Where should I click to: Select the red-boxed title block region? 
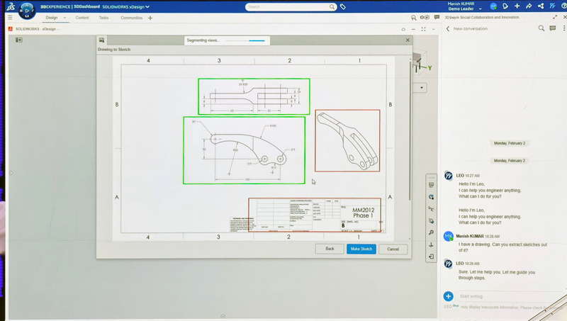tap(315, 215)
